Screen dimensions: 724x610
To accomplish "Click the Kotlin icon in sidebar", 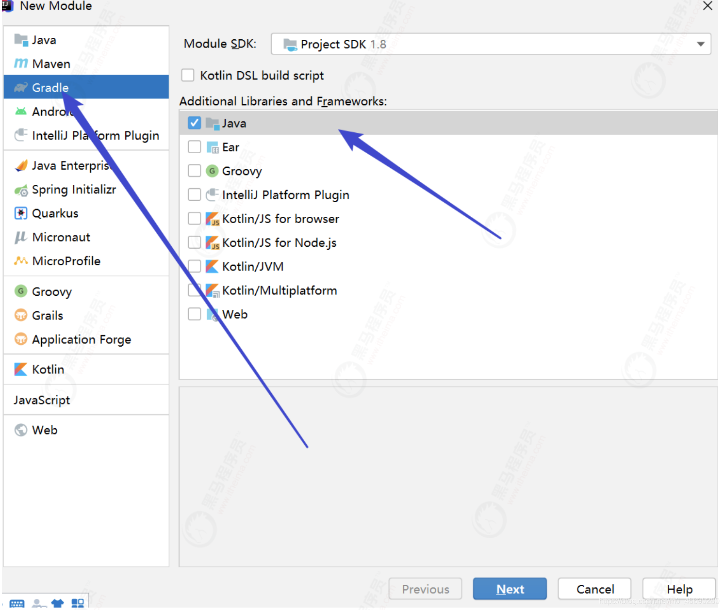I will click(21, 369).
